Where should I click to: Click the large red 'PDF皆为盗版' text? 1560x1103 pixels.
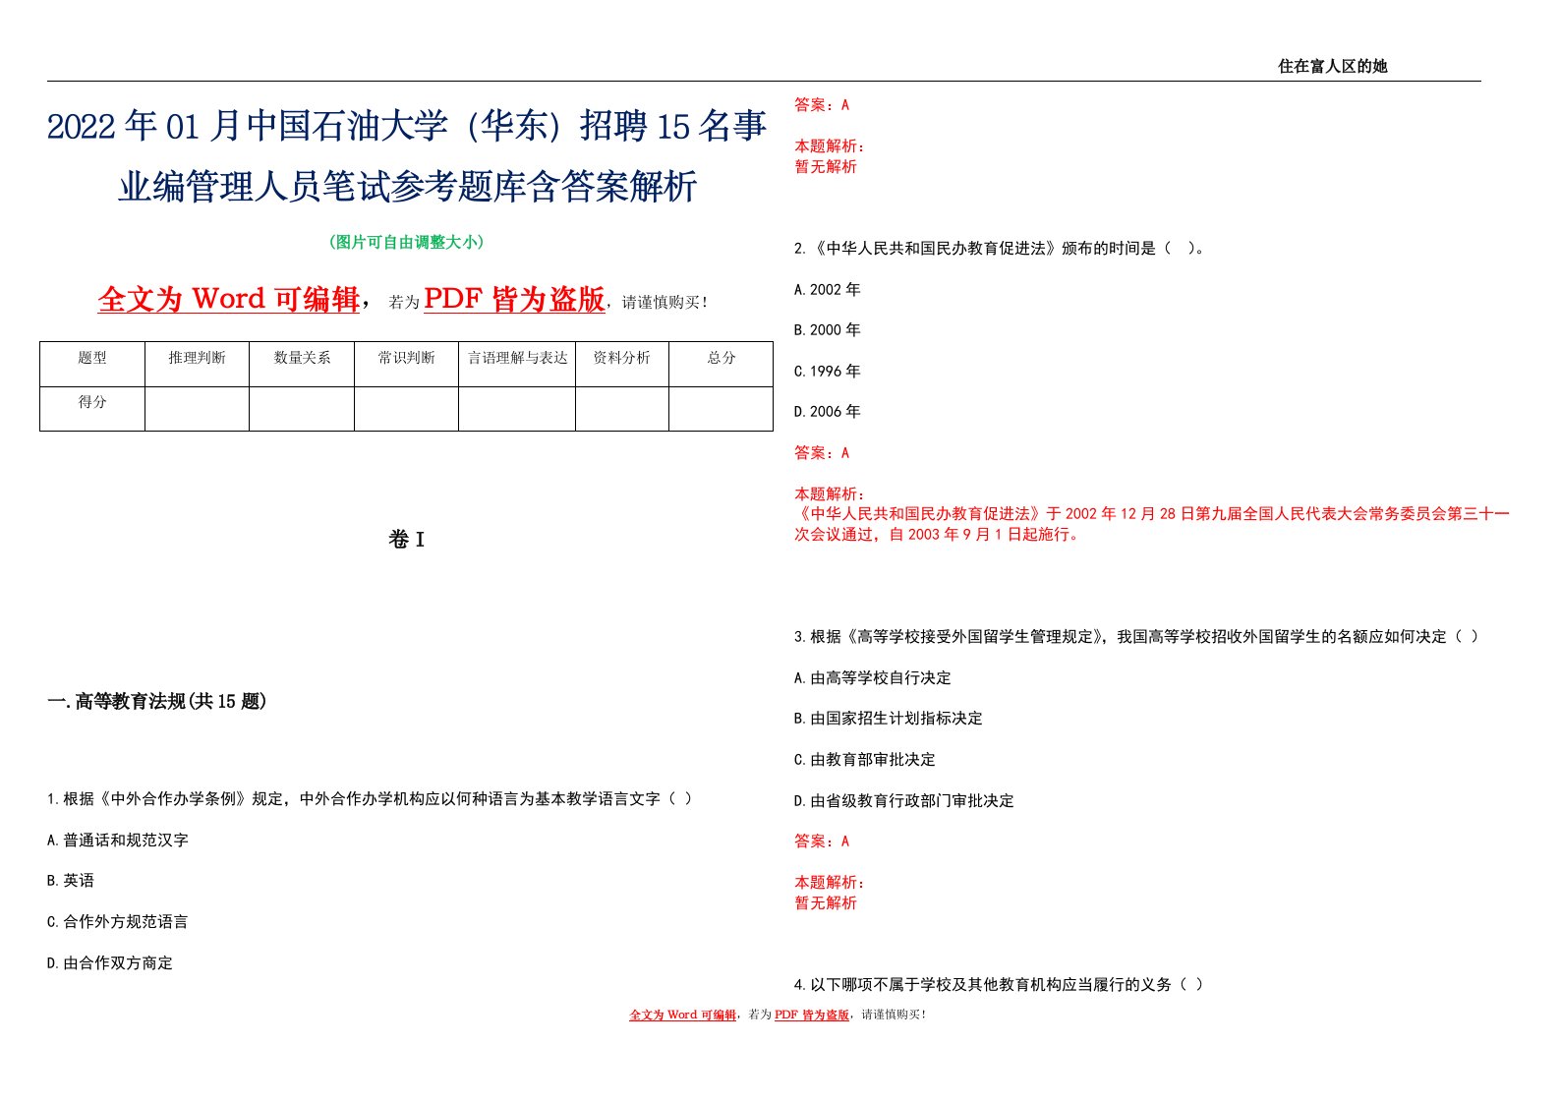tap(514, 299)
